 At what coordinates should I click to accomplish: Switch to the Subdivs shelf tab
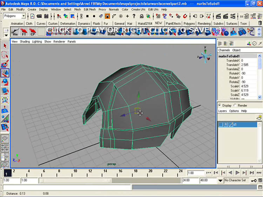219,24
